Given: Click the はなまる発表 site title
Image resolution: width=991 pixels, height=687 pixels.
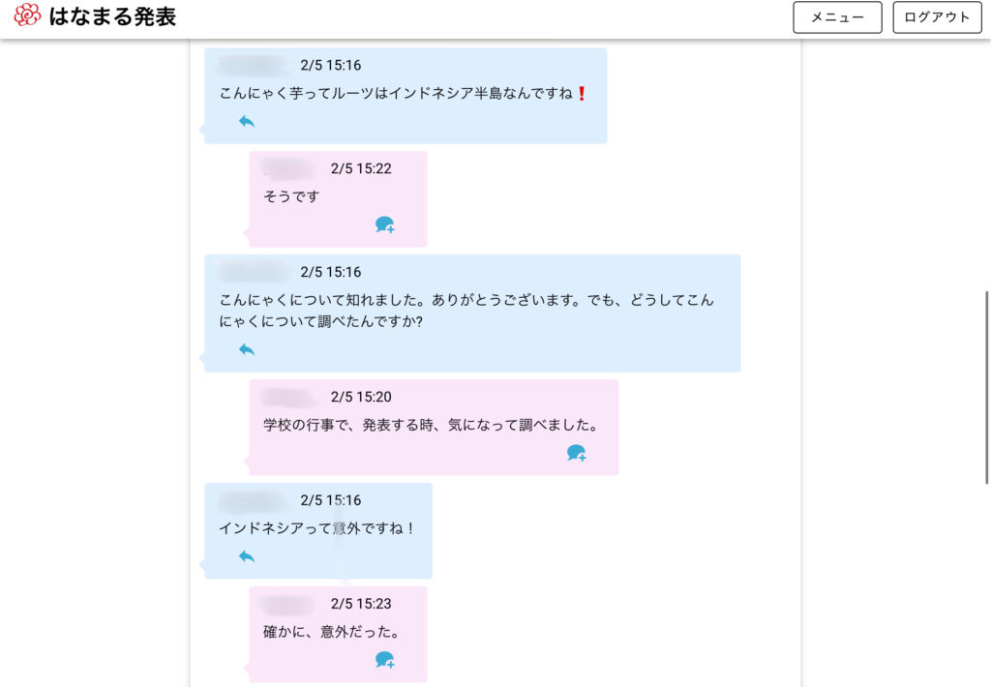Looking at the screenshot, I should (112, 16).
